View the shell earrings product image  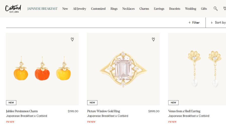click(x=197, y=69)
